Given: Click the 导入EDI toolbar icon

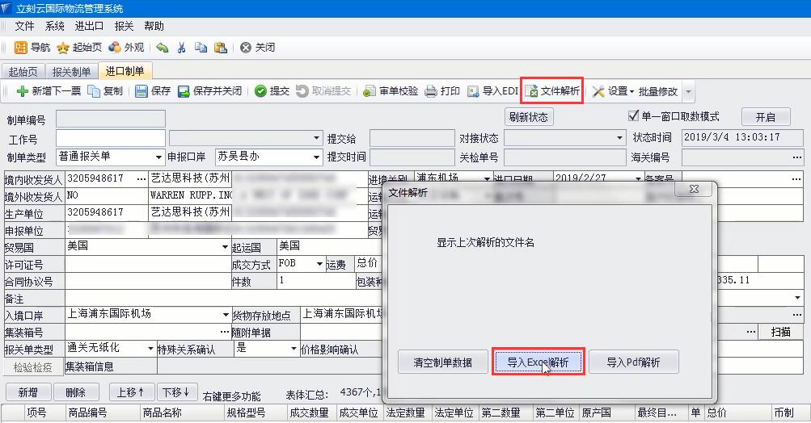Looking at the screenshot, I should [474, 91].
